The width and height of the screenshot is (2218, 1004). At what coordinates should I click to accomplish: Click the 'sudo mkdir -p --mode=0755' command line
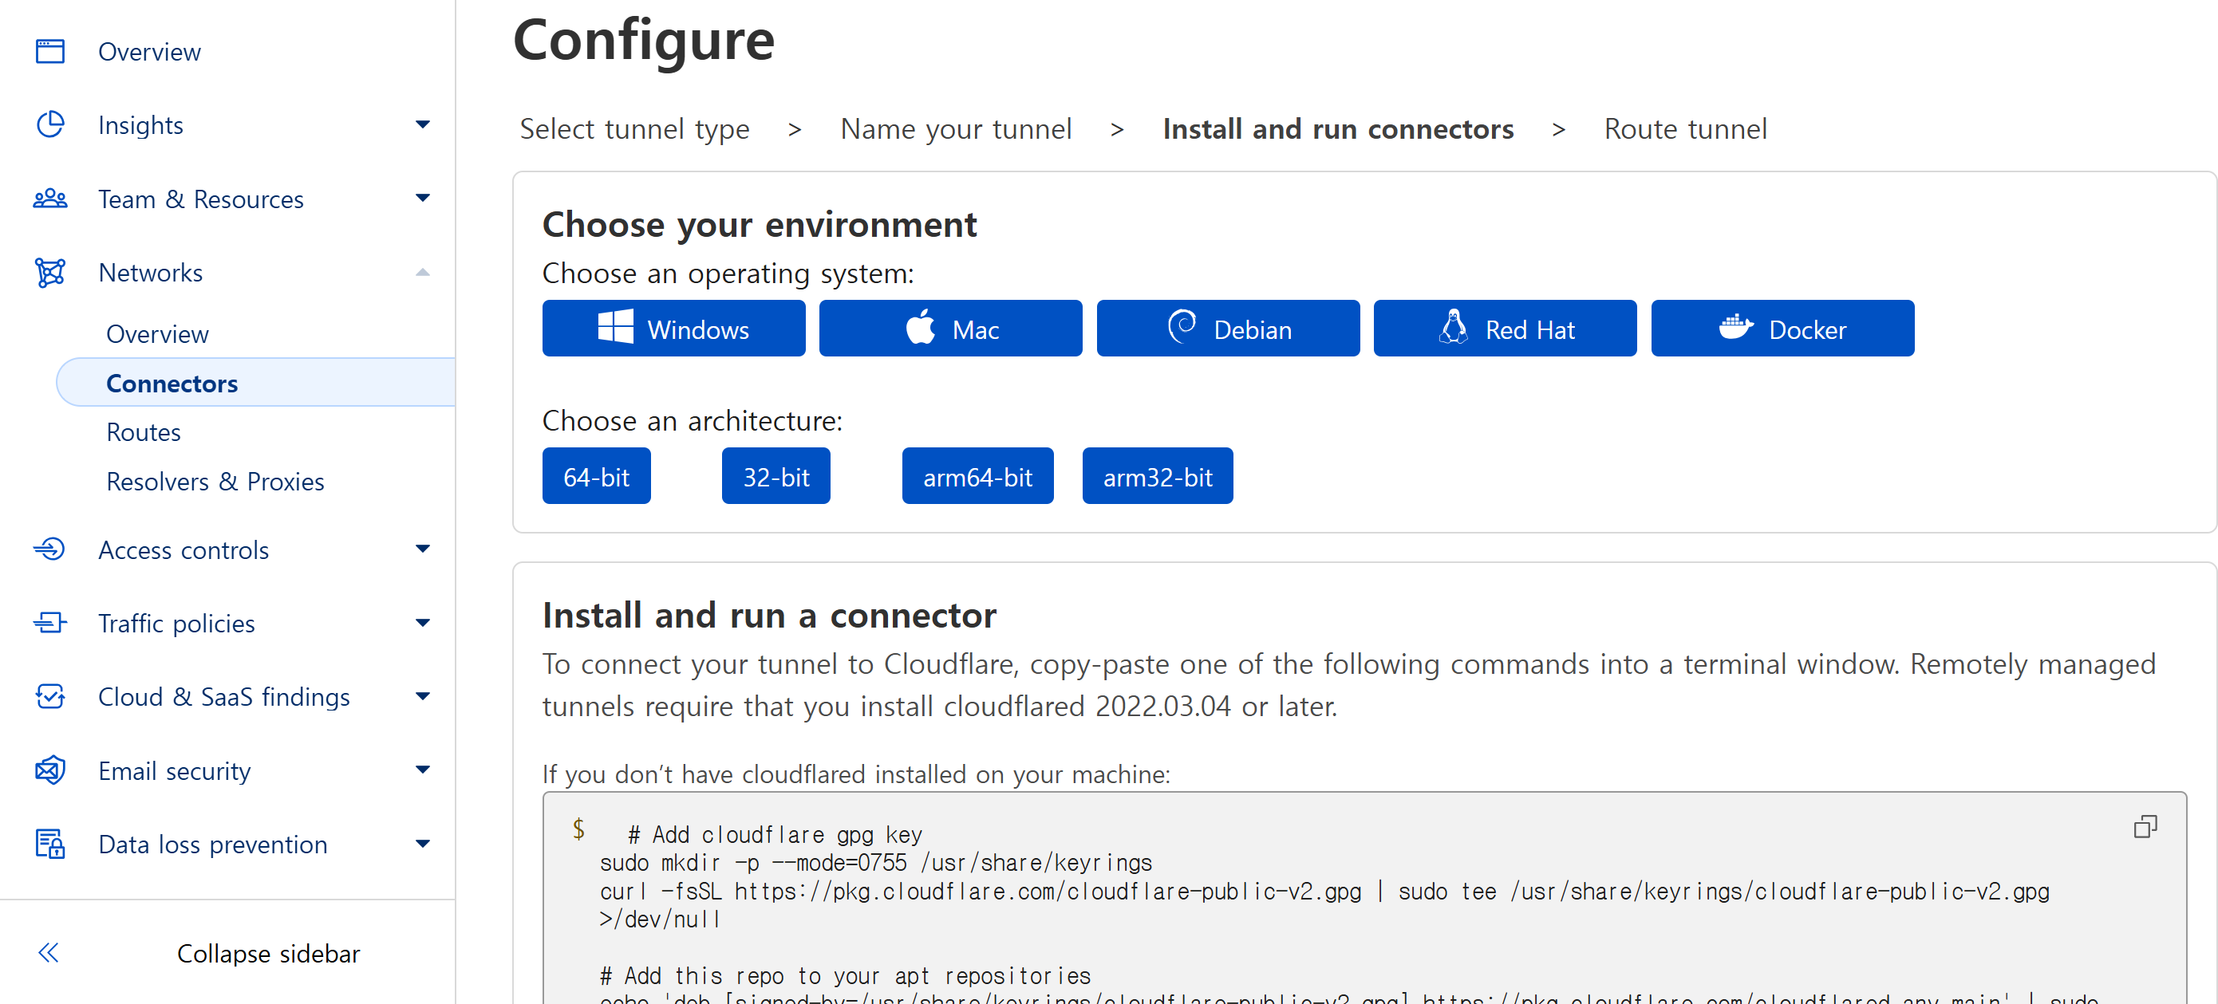pyautogui.click(x=876, y=863)
